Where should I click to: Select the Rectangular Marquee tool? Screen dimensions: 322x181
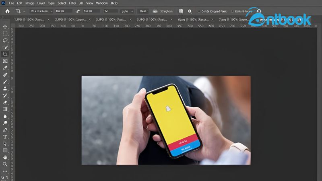(x=5, y=33)
